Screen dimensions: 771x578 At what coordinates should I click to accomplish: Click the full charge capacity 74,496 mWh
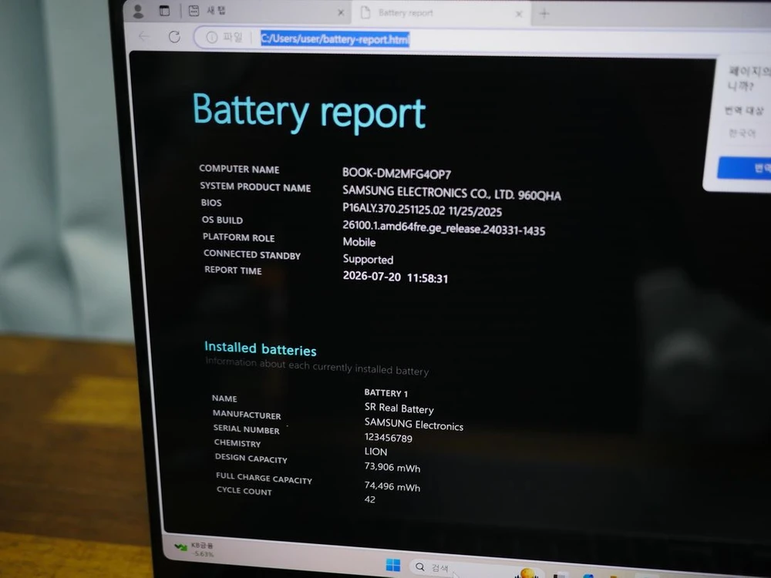click(392, 486)
